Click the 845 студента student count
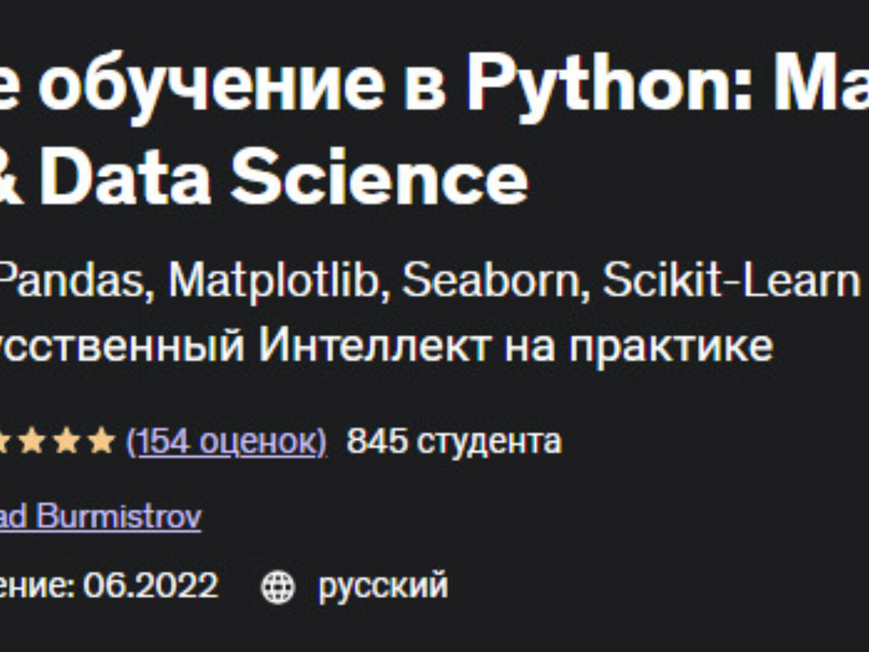Viewport: 869px width, 652px height. 454,441
